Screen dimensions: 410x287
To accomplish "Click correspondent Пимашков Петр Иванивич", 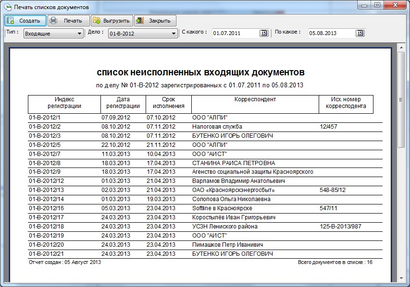I will (227, 245).
